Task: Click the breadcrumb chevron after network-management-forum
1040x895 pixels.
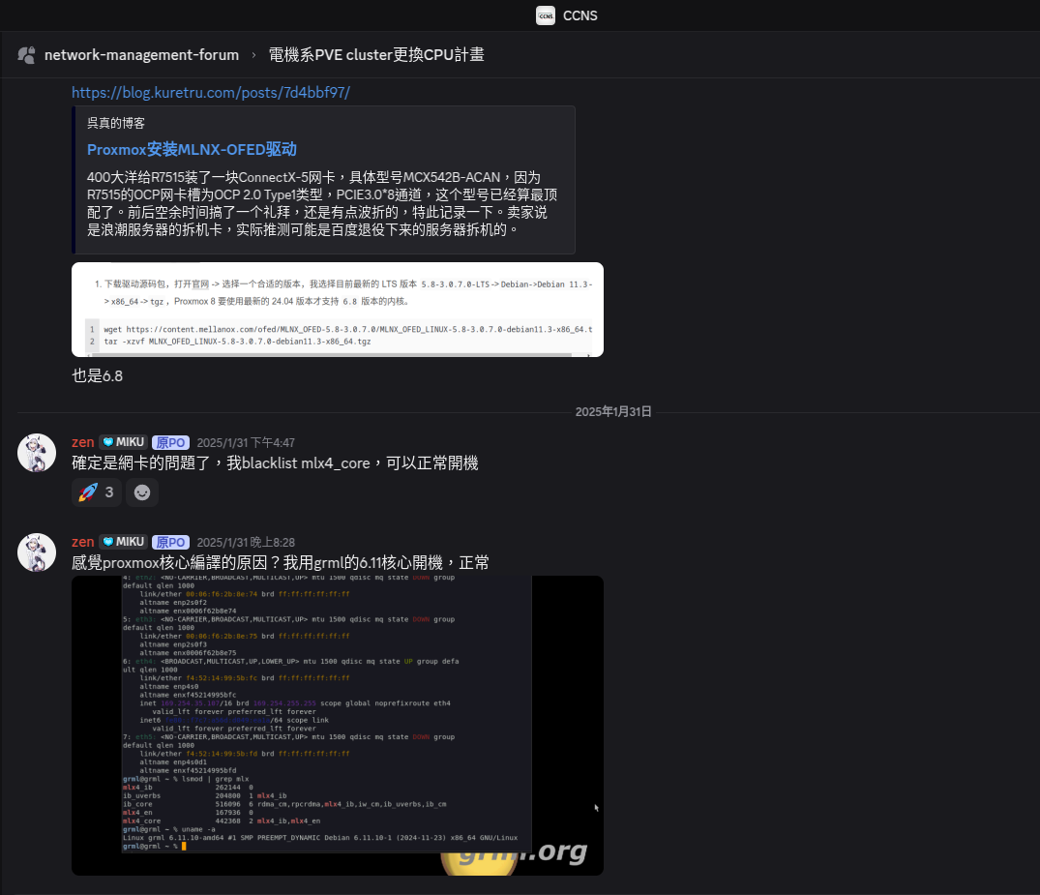Action: tap(253, 55)
